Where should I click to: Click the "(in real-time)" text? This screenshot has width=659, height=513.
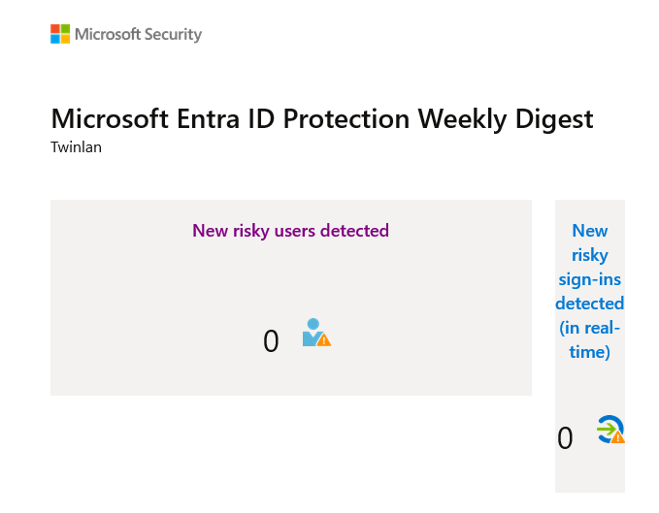tap(589, 339)
